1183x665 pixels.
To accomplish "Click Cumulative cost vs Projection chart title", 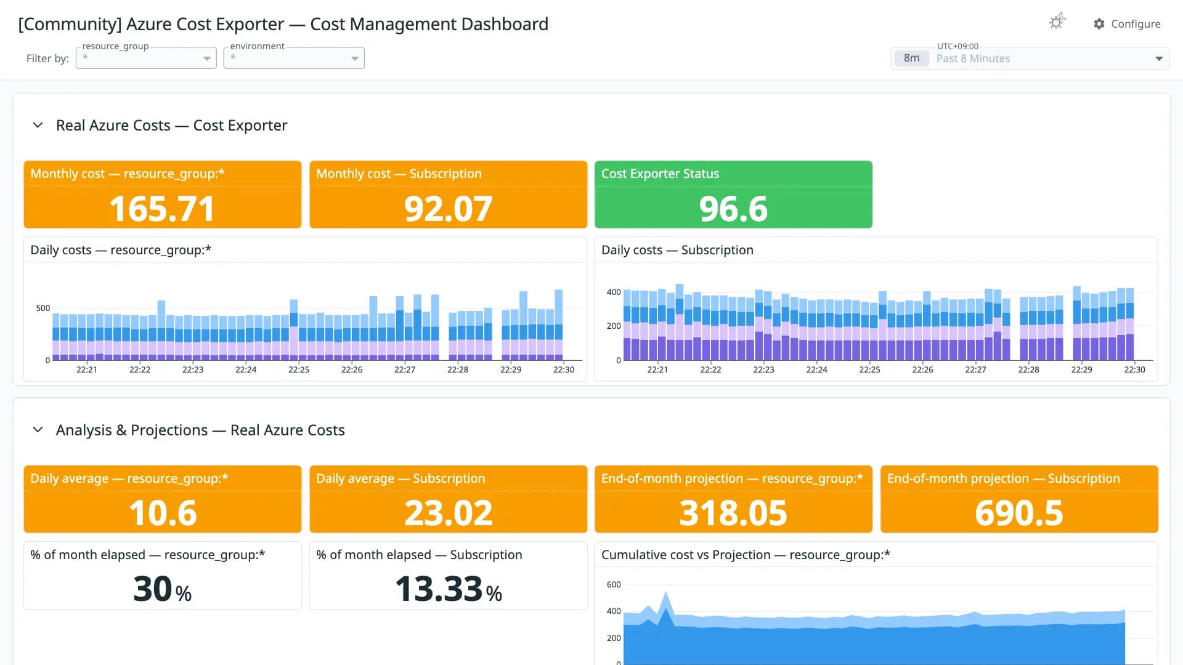I will (746, 555).
